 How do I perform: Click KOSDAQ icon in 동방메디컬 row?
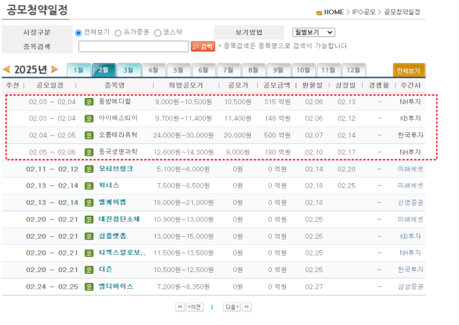pos(89,102)
